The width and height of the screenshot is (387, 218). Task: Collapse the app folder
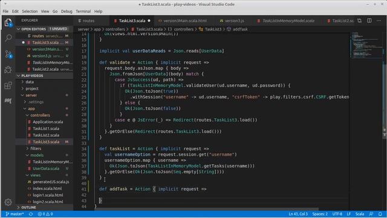31,108
